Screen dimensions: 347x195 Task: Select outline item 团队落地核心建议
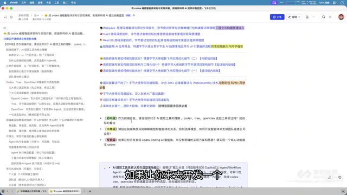[19, 77]
